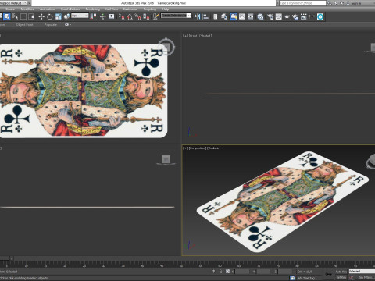Open the Help menu
This screenshot has height=281, width=375.
pyautogui.click(x=166, y=9)
